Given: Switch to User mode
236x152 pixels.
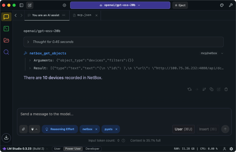Looking at the screenshot, I should pyautogui.click(x=57, y=149).
